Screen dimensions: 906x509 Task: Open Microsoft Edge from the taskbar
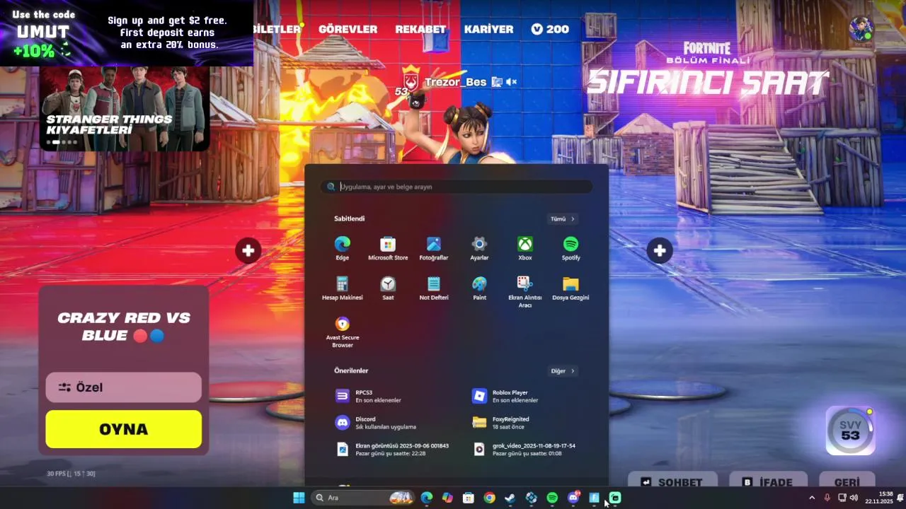pos(426,498)
